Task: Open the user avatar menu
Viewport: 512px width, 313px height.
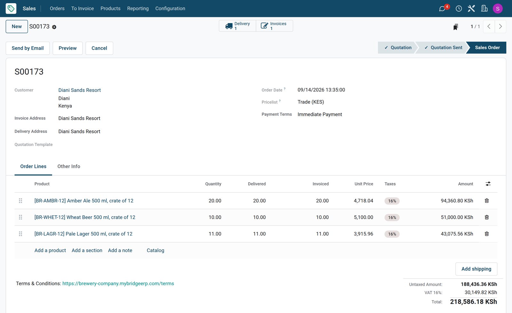Action: 498,8
